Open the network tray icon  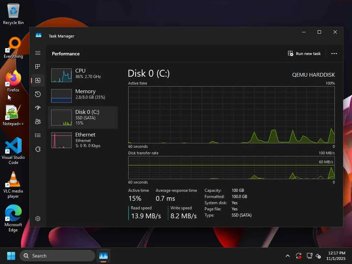pos(310,256)
